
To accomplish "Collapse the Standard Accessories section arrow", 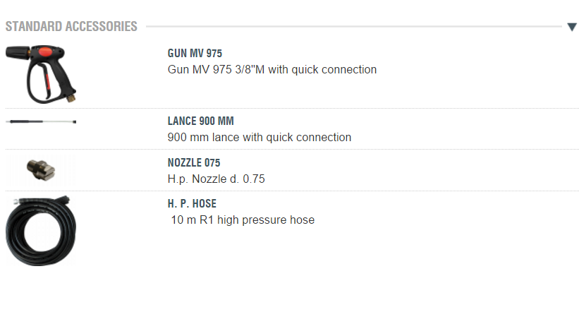I will tap(571, 27).
